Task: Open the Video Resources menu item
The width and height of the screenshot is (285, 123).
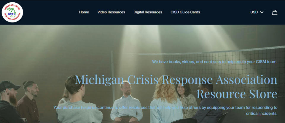Action: click(x=111, y=12)
